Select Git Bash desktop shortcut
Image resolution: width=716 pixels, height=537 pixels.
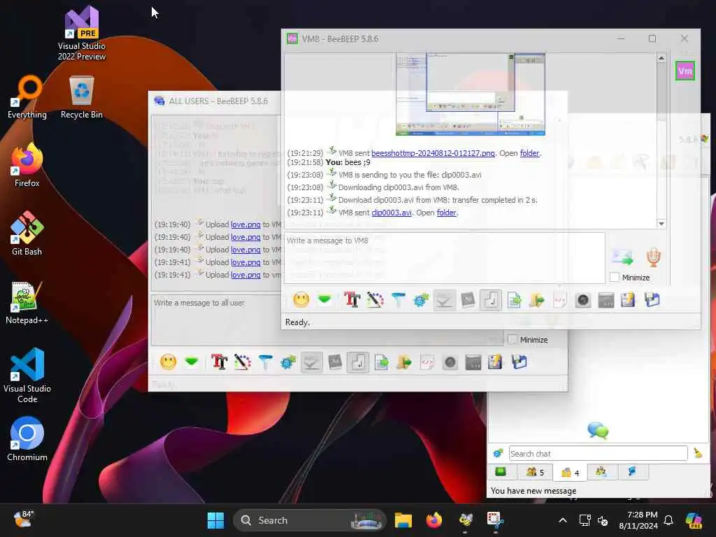(27, 234)
